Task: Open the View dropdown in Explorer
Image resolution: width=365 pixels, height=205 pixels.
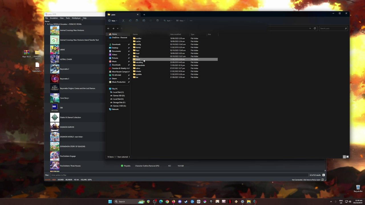Action: pos(181,20)
